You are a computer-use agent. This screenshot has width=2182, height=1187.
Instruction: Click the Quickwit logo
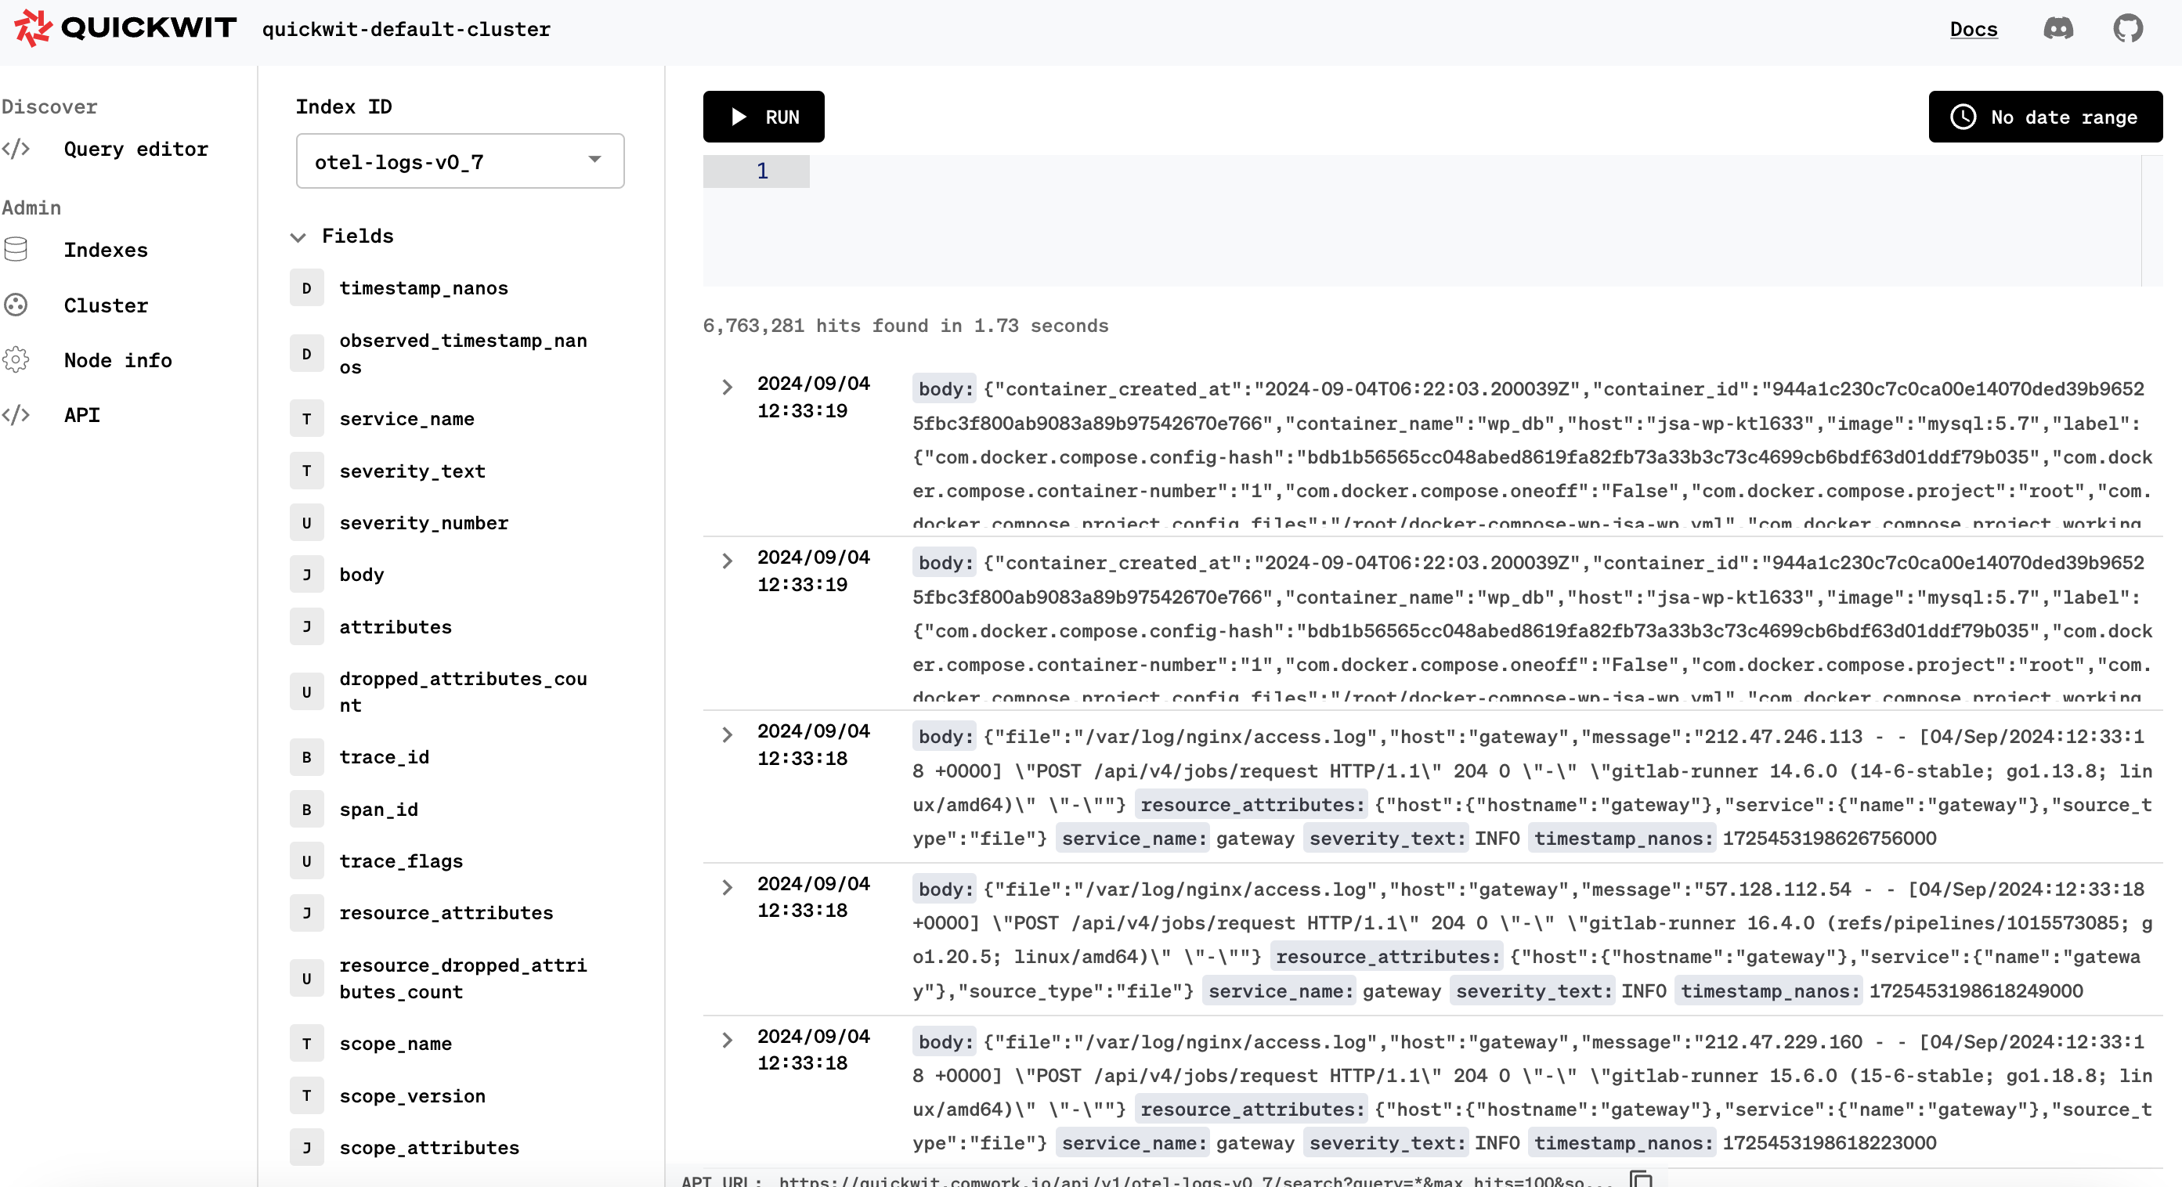tap(125, 28)
